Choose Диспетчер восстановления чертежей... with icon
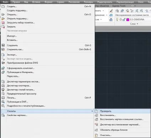This screenshot has height=138, width=151. click(122, 124)
